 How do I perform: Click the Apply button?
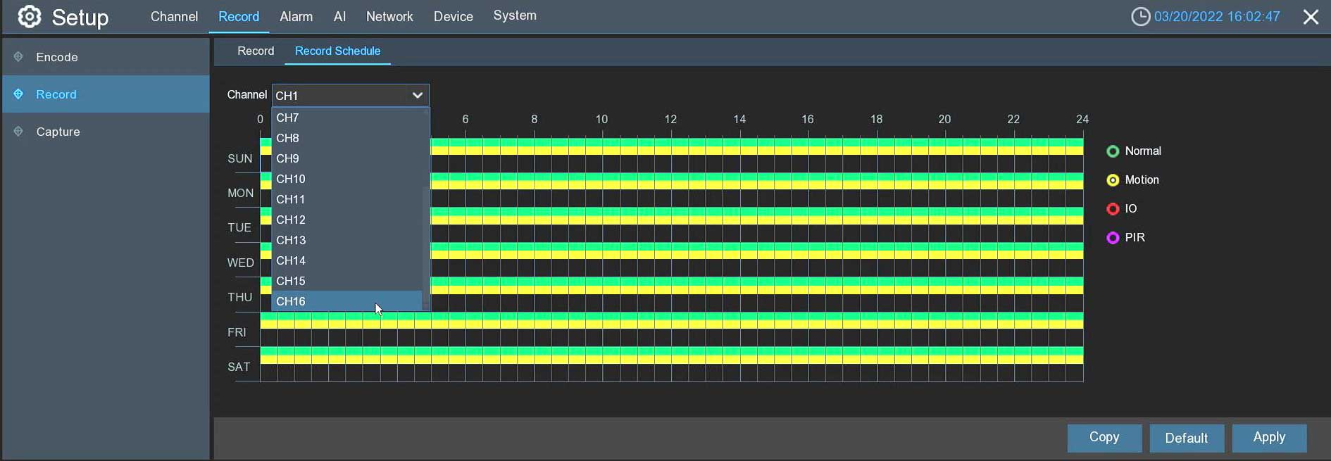tap(1270, 438)
